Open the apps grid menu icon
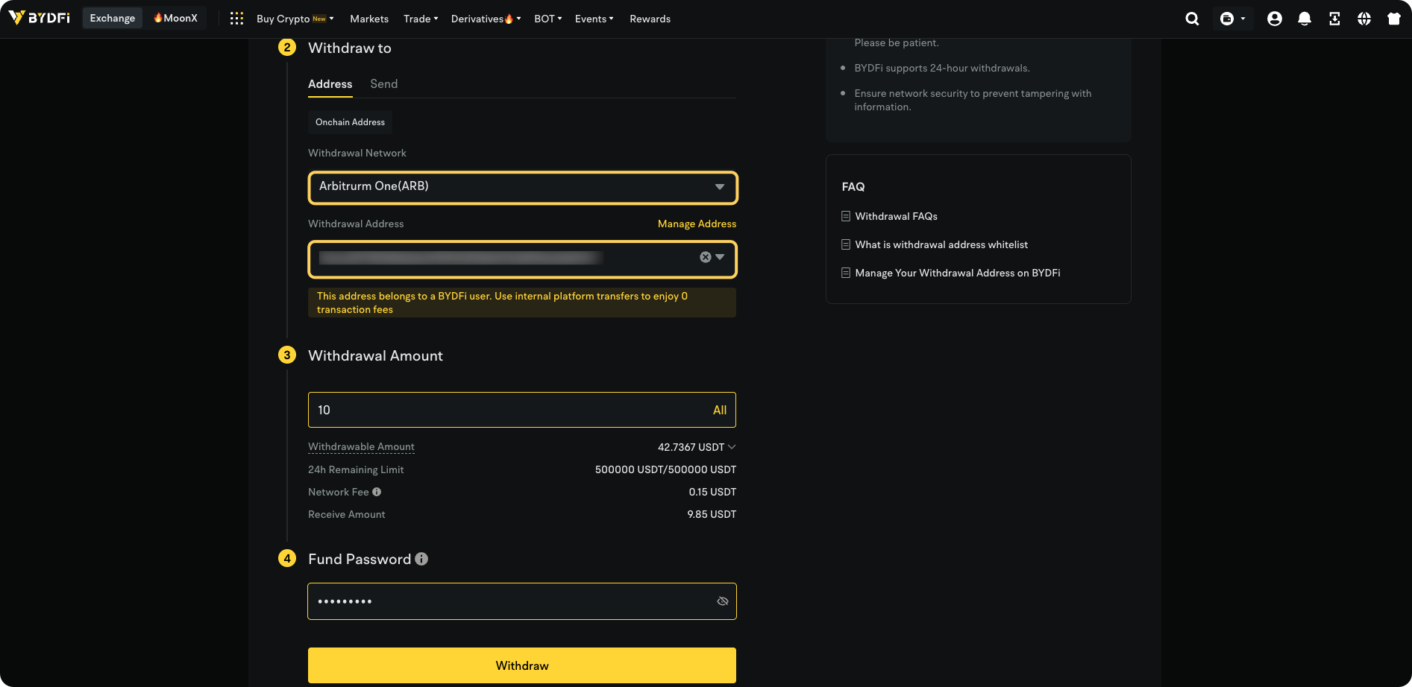 [236, 18]
